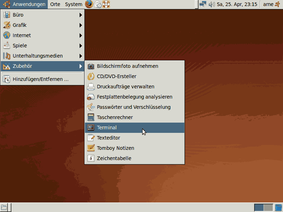Click the Terminal monitor icon
Screen dimensions: 283x212
pyautogui.click(x=91, y=128)
